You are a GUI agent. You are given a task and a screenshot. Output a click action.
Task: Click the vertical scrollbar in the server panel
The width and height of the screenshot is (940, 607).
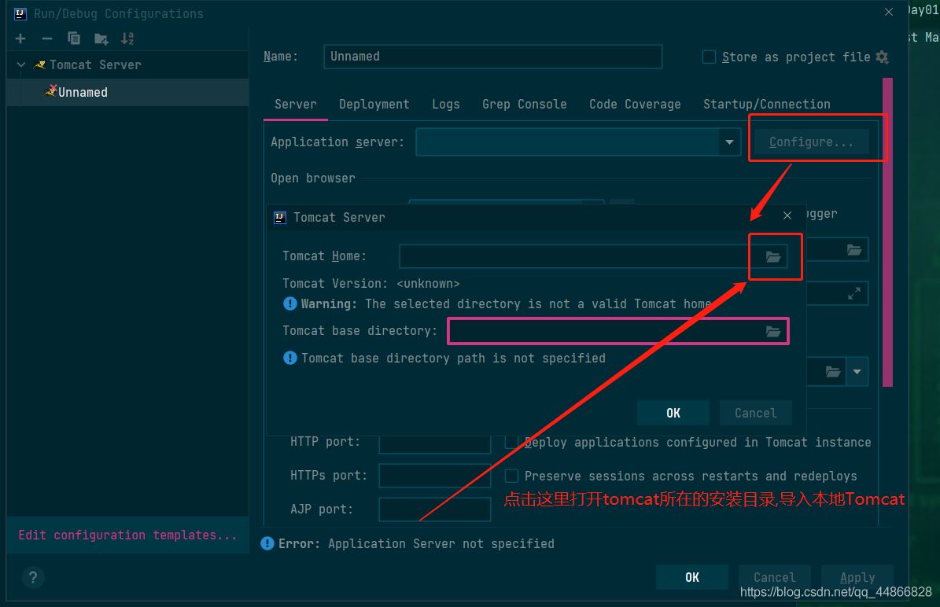click(887, 232)
